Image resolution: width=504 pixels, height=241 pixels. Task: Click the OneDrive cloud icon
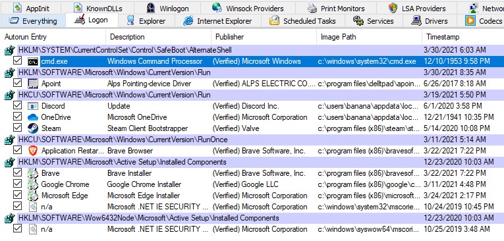tap(33, 117)
